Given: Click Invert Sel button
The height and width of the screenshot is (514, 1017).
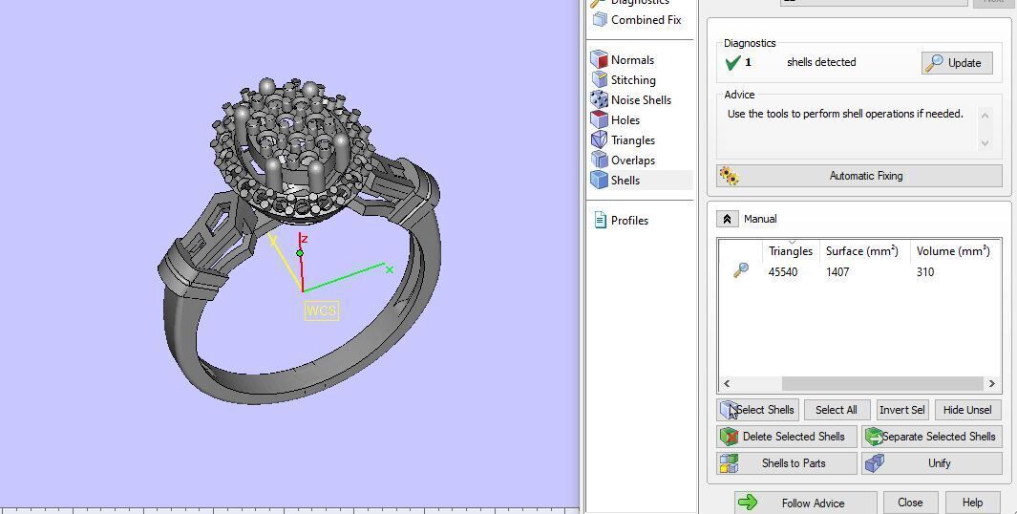Looking at the screenshot, I should tap(901, 410).
